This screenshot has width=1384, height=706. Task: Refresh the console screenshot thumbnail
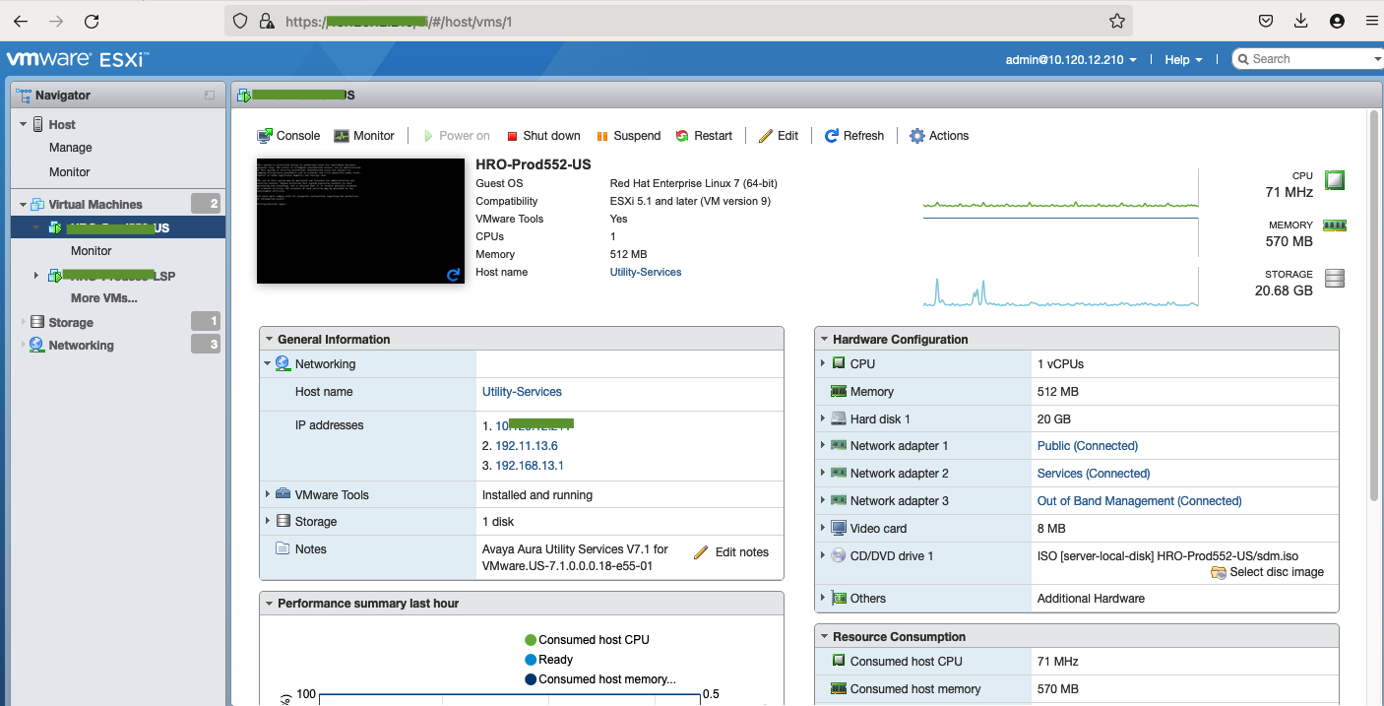coord(454,275)
